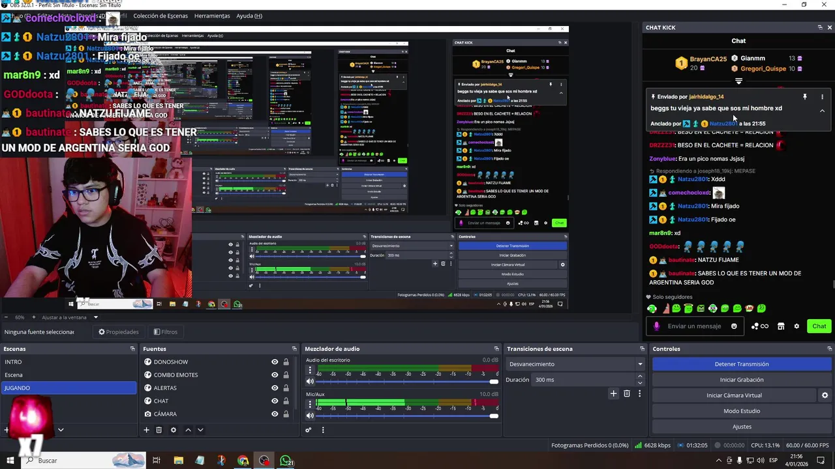Open transition properties three-dot menu
Image resolution: width=835 pixels, height=469 pixels.
[x=639, y=393]
